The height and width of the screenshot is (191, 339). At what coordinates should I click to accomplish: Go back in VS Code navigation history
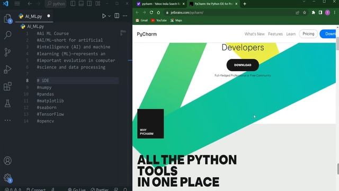(x=30, y=4)
